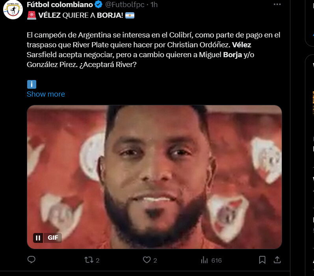The image size is (314, 276).
Task: Click the repost count 2
Action: pyautogui.click(x=98, y=260)
